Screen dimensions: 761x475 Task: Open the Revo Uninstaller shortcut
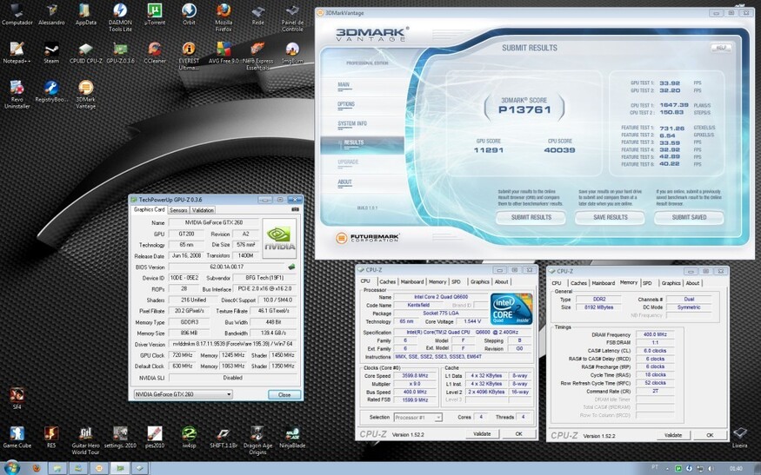(17, 95)
